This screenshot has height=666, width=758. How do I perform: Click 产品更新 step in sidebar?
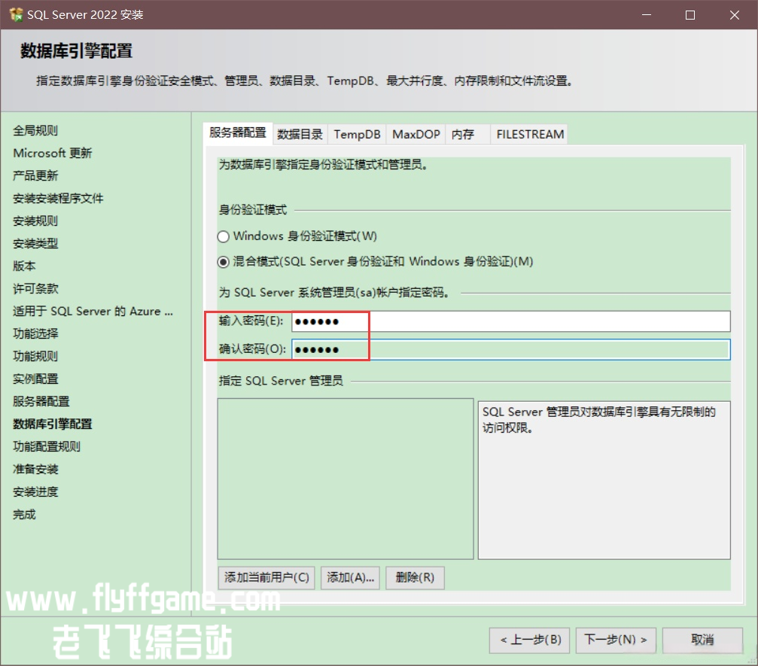point(35,176)
